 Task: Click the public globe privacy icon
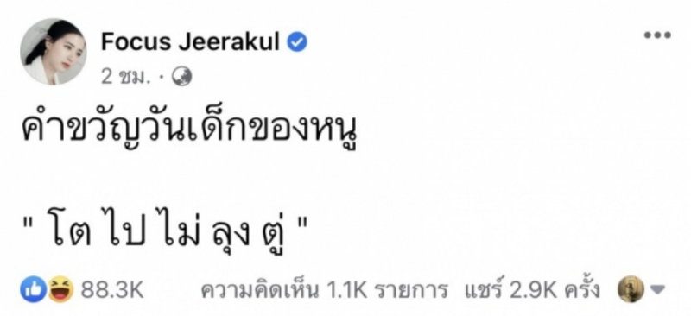[x=181, y=77]
